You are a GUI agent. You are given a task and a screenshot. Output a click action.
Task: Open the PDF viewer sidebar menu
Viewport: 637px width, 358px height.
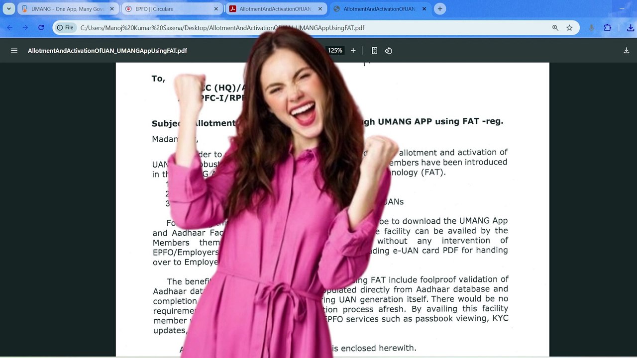(x=14, y=51)
